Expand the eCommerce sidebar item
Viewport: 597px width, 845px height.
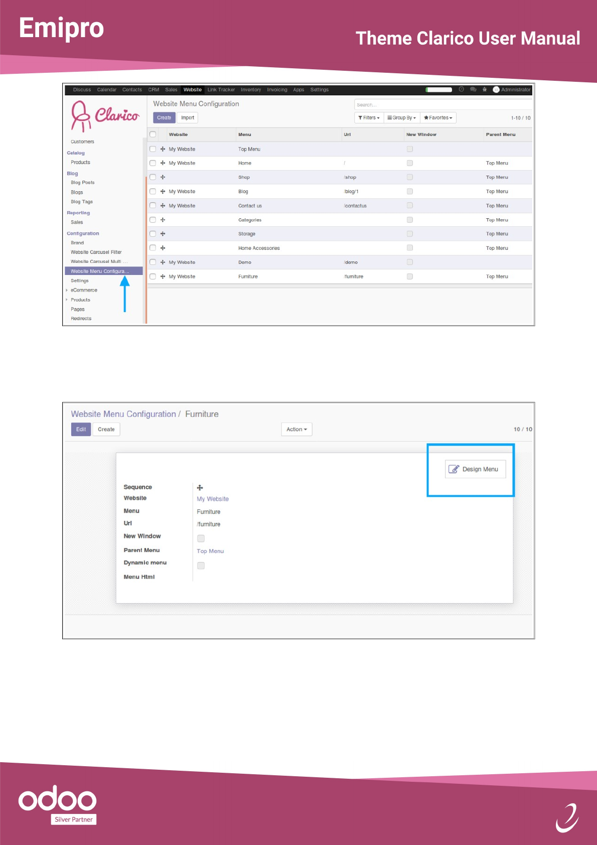[x=84, y=290]
